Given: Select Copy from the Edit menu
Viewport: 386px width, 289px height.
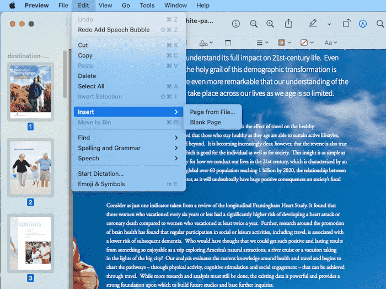Looking at the screenshot, I should [128, 55].
